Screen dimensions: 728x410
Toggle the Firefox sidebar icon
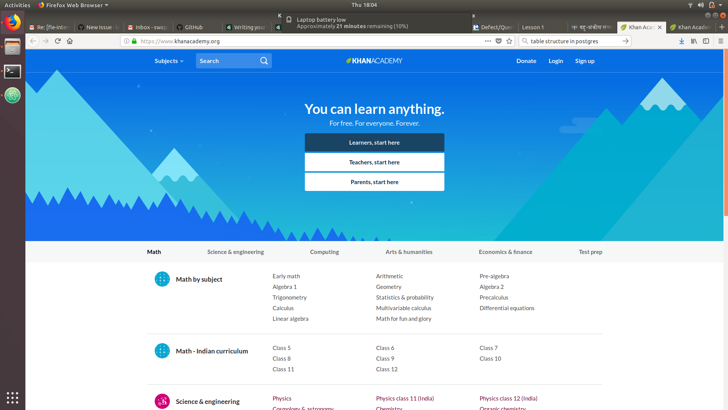point(706,41)
